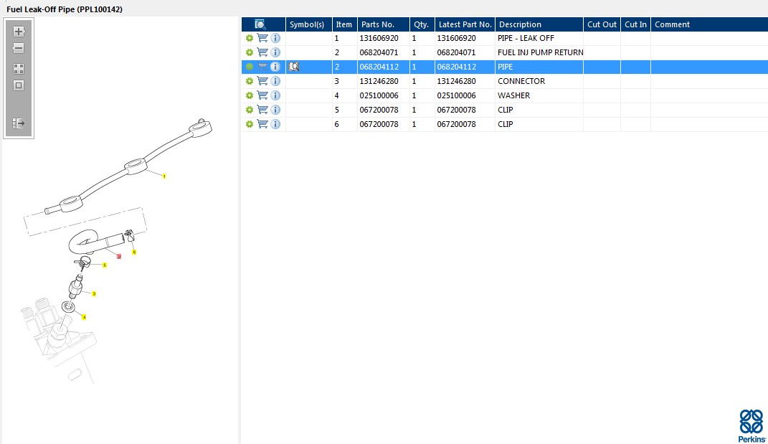Click gear icon for PIPE - LEAK OFF row
The height and width of the screenshot is (444, 768).
pos(250,38)
